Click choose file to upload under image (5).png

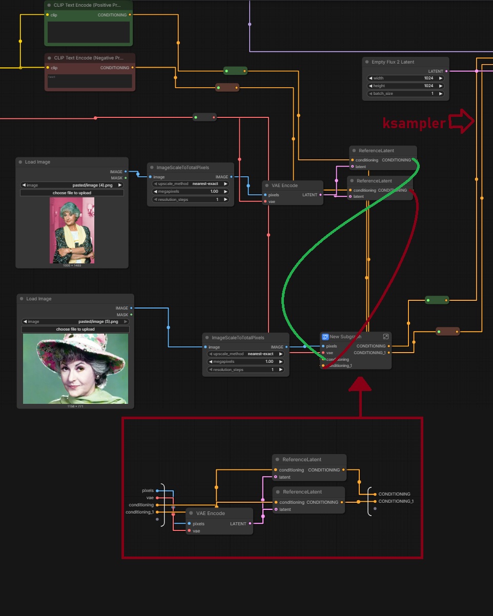[x=75, y=330]
